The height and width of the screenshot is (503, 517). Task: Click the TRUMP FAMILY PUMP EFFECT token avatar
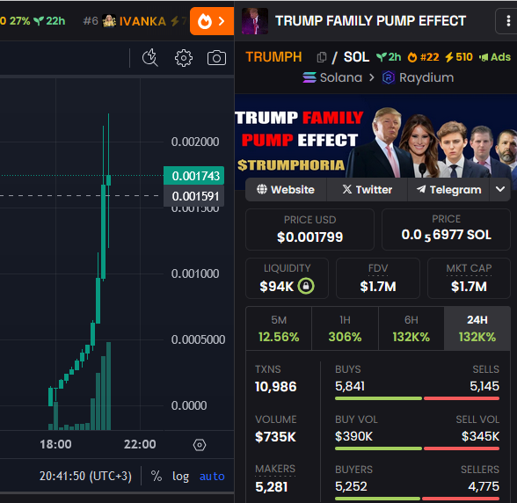pyautogui.click(x=255, y=21)
